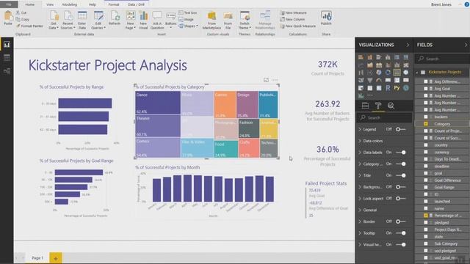
Task: Toggle the Data labels switch
Action: pos(401,153)
